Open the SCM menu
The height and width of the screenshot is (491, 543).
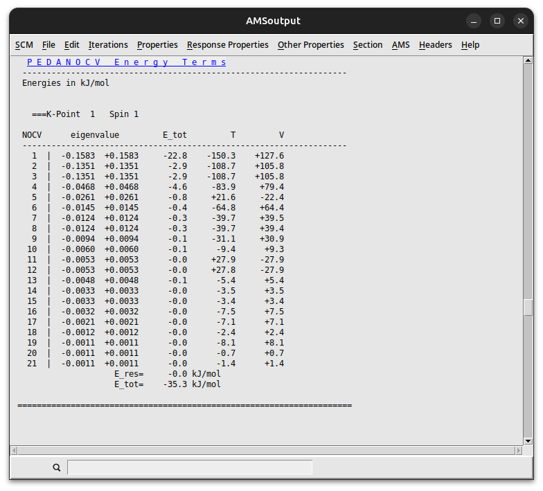click(x=24, y=45)
